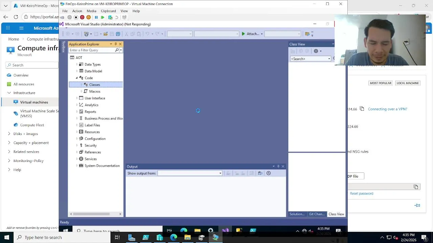This screenshot has height=243, width=433.
Task: Open the Application Explorer window options arrow
Action: click(111, 44)
